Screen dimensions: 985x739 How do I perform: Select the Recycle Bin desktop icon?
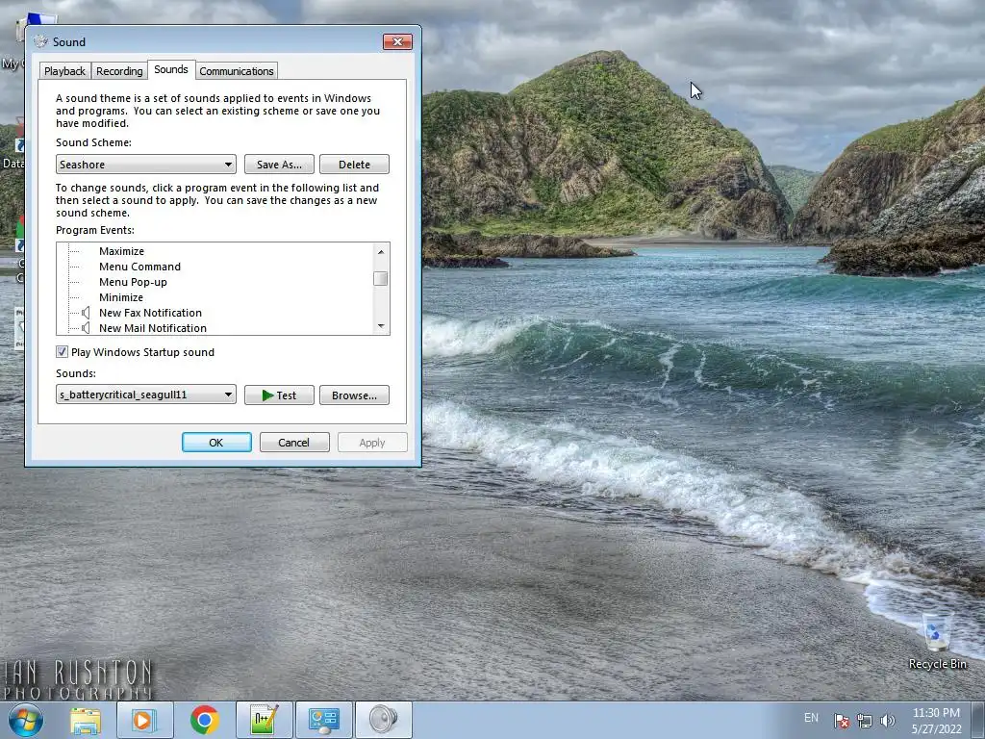coord(937,641)
